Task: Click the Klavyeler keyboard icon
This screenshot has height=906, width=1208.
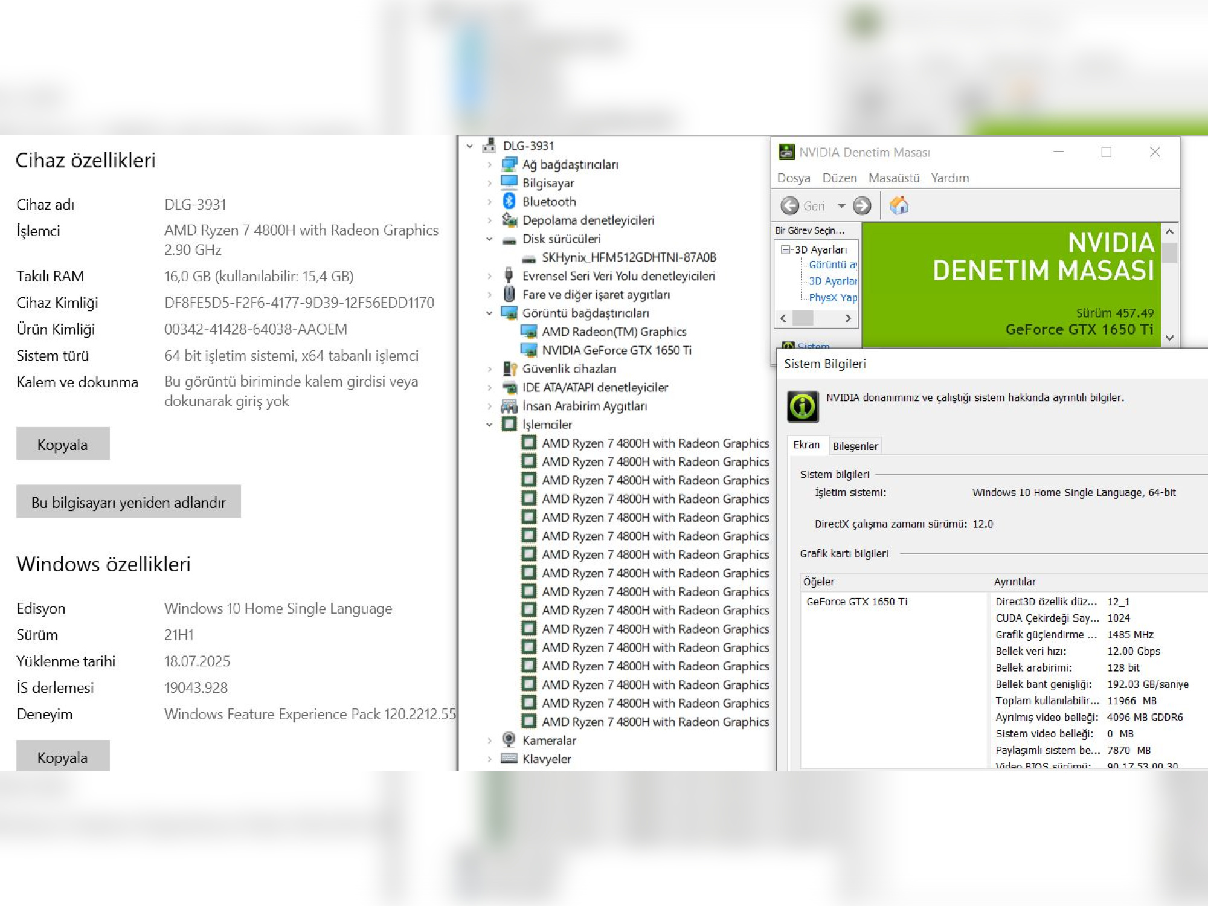Action: pyautogui.click(x=509, y=759)
